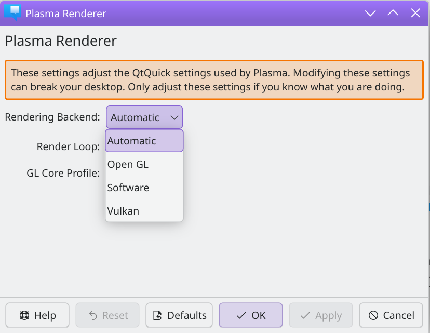430x333 pixels.
Task: Confirm settings with the OK button
Action: [x=251, y=315]
